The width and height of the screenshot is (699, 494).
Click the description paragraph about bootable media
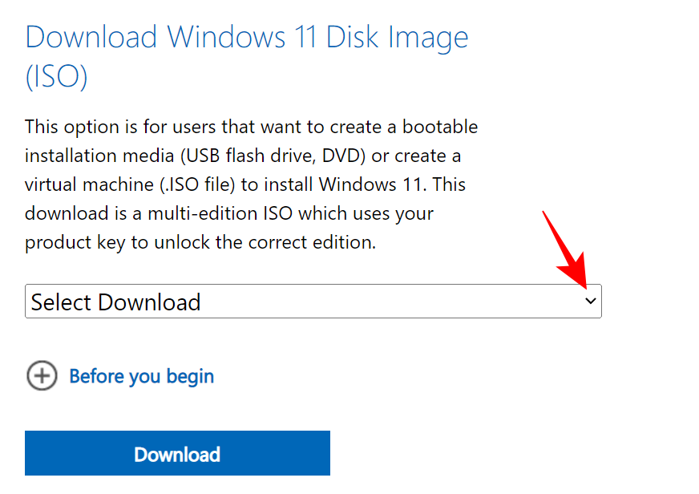click(x=251, y=184)
